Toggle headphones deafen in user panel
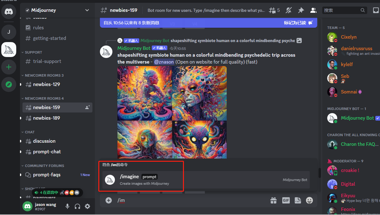This screenshot has width=380, height=215. 77,206
